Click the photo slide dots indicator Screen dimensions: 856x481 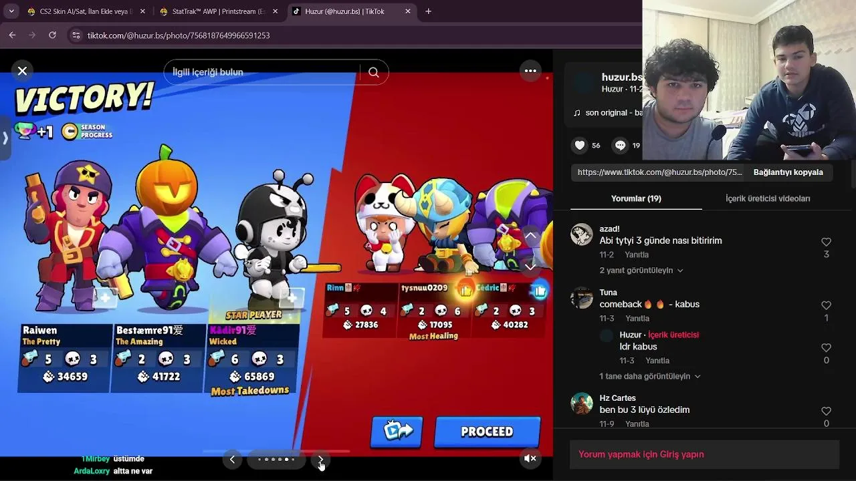coord(276,460)
